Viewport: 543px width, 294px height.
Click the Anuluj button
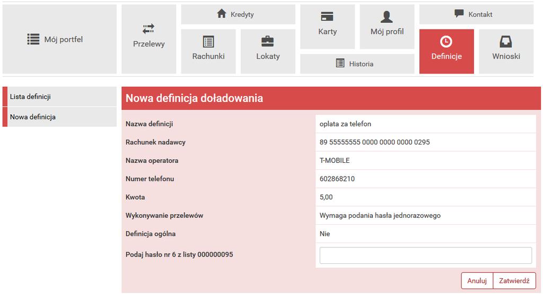pyautogui.click(x=477, y=281)
